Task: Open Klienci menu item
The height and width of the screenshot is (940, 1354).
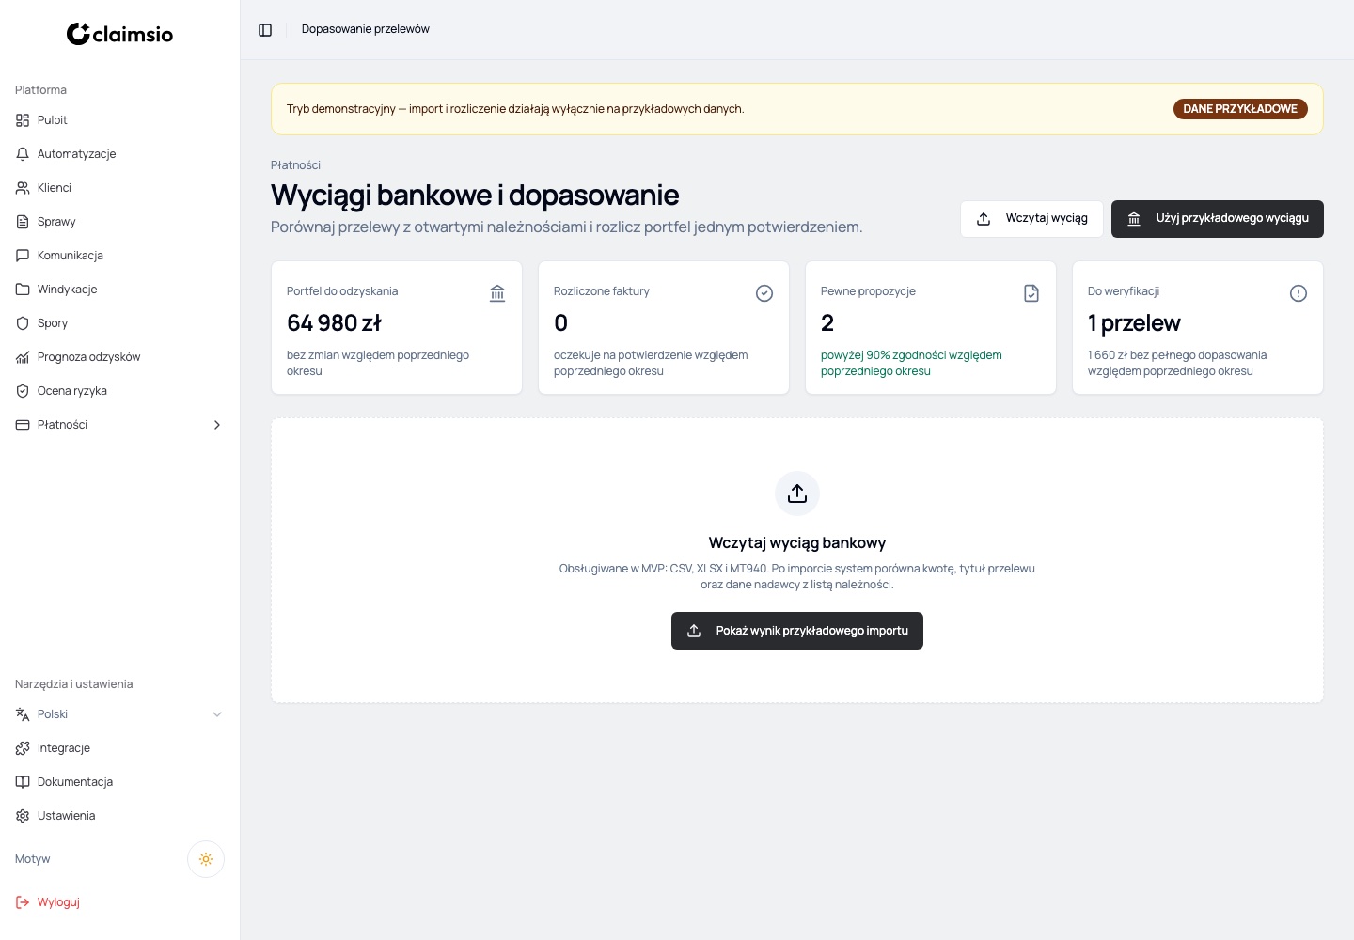Action: (119, 188)
